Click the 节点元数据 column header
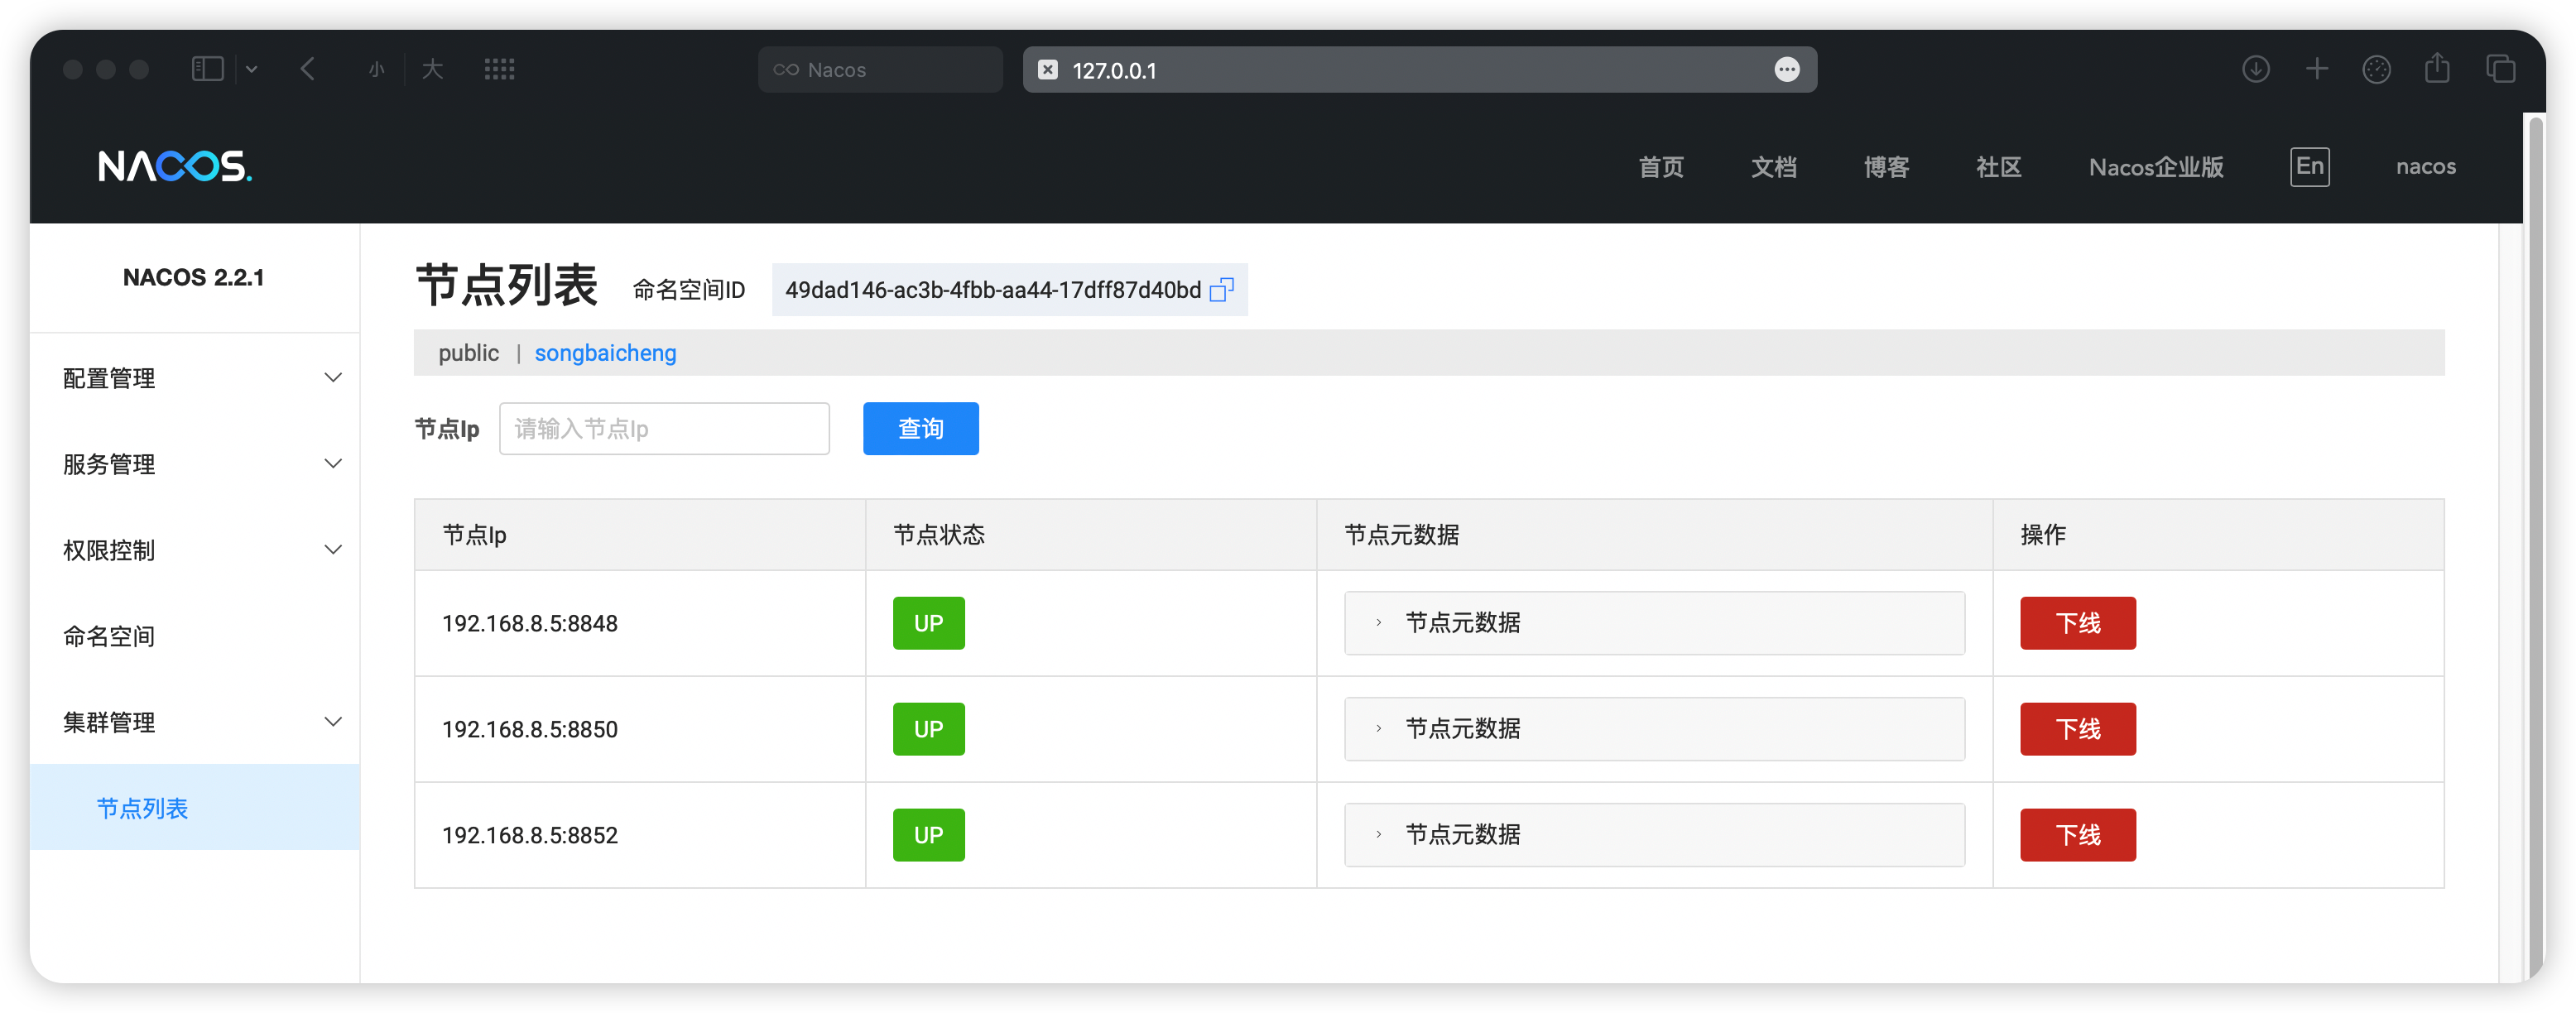Viewport: 2576px width, 1013px height. click(1654, 535)
